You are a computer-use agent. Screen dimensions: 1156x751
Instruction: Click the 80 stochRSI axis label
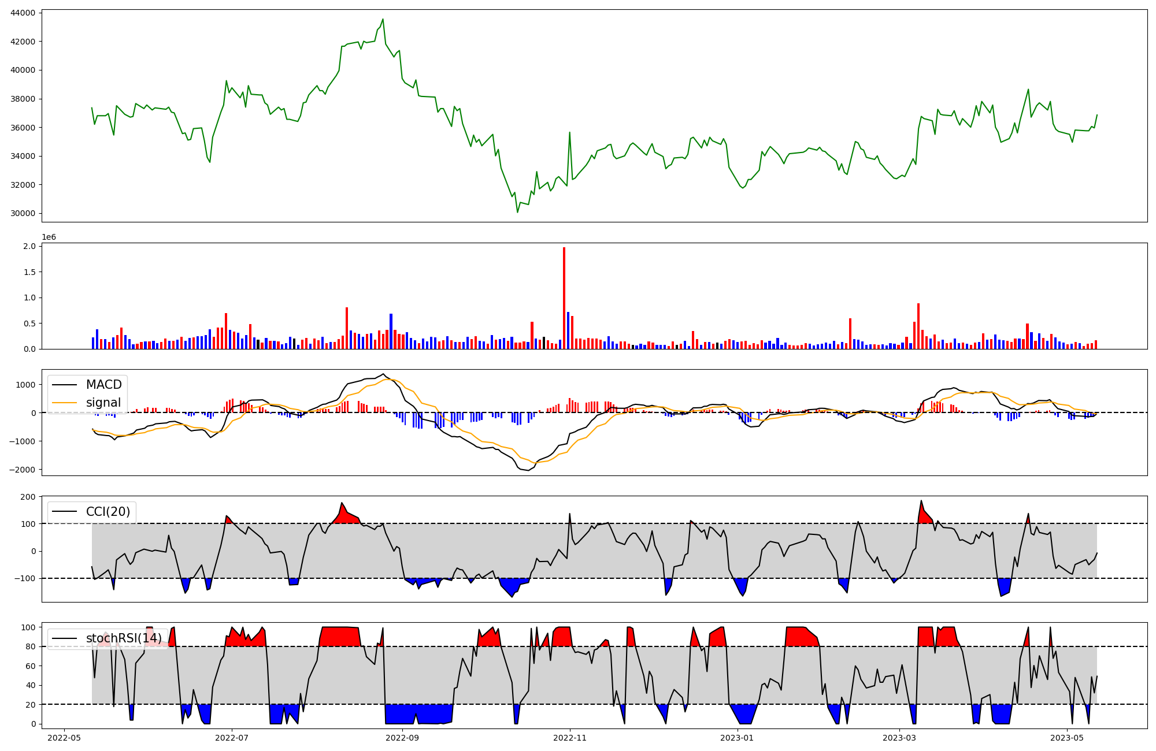coord(31,647)
